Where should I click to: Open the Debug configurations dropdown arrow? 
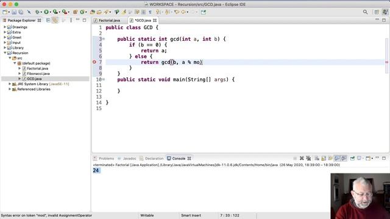[41, 12]
